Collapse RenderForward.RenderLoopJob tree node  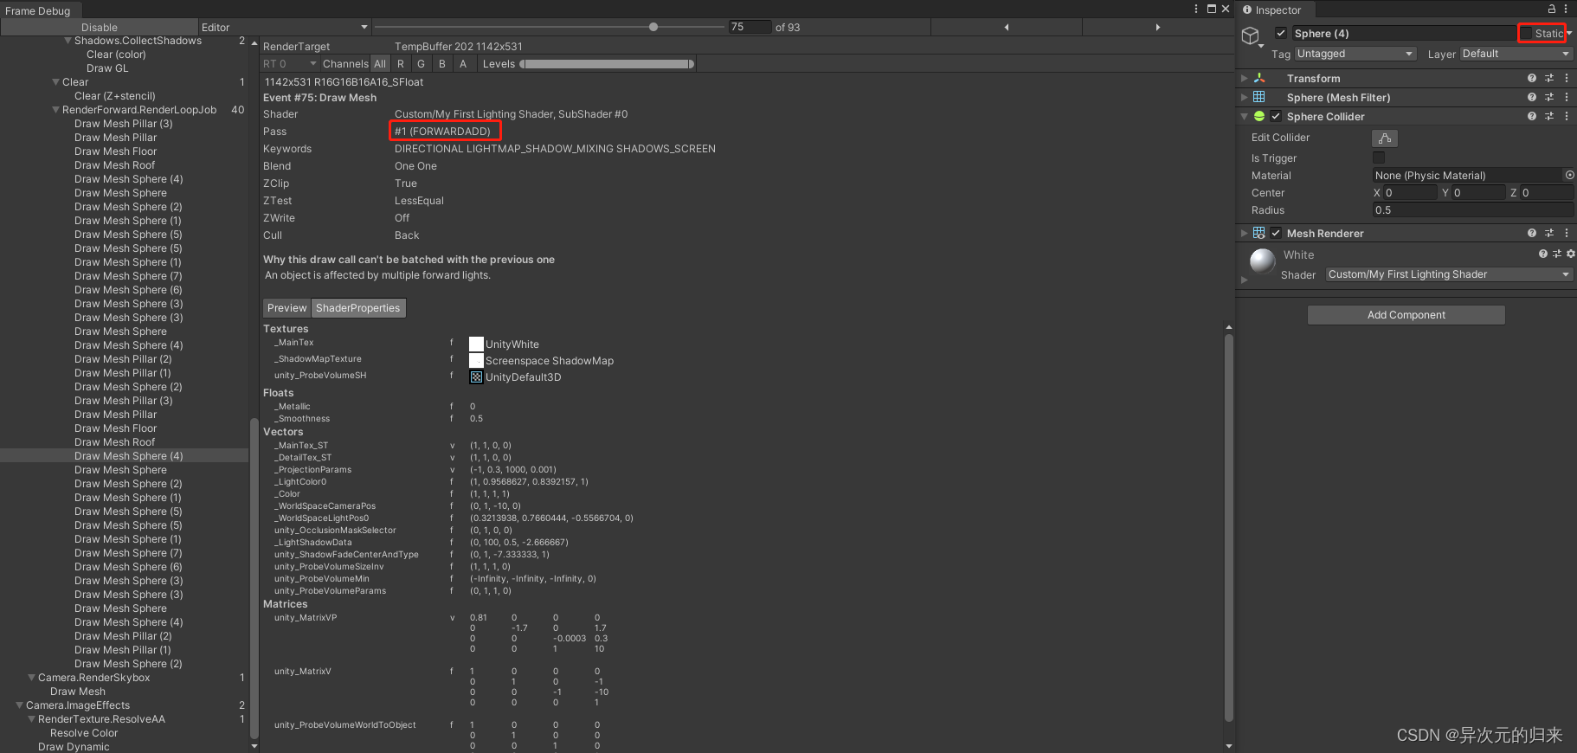56,110
